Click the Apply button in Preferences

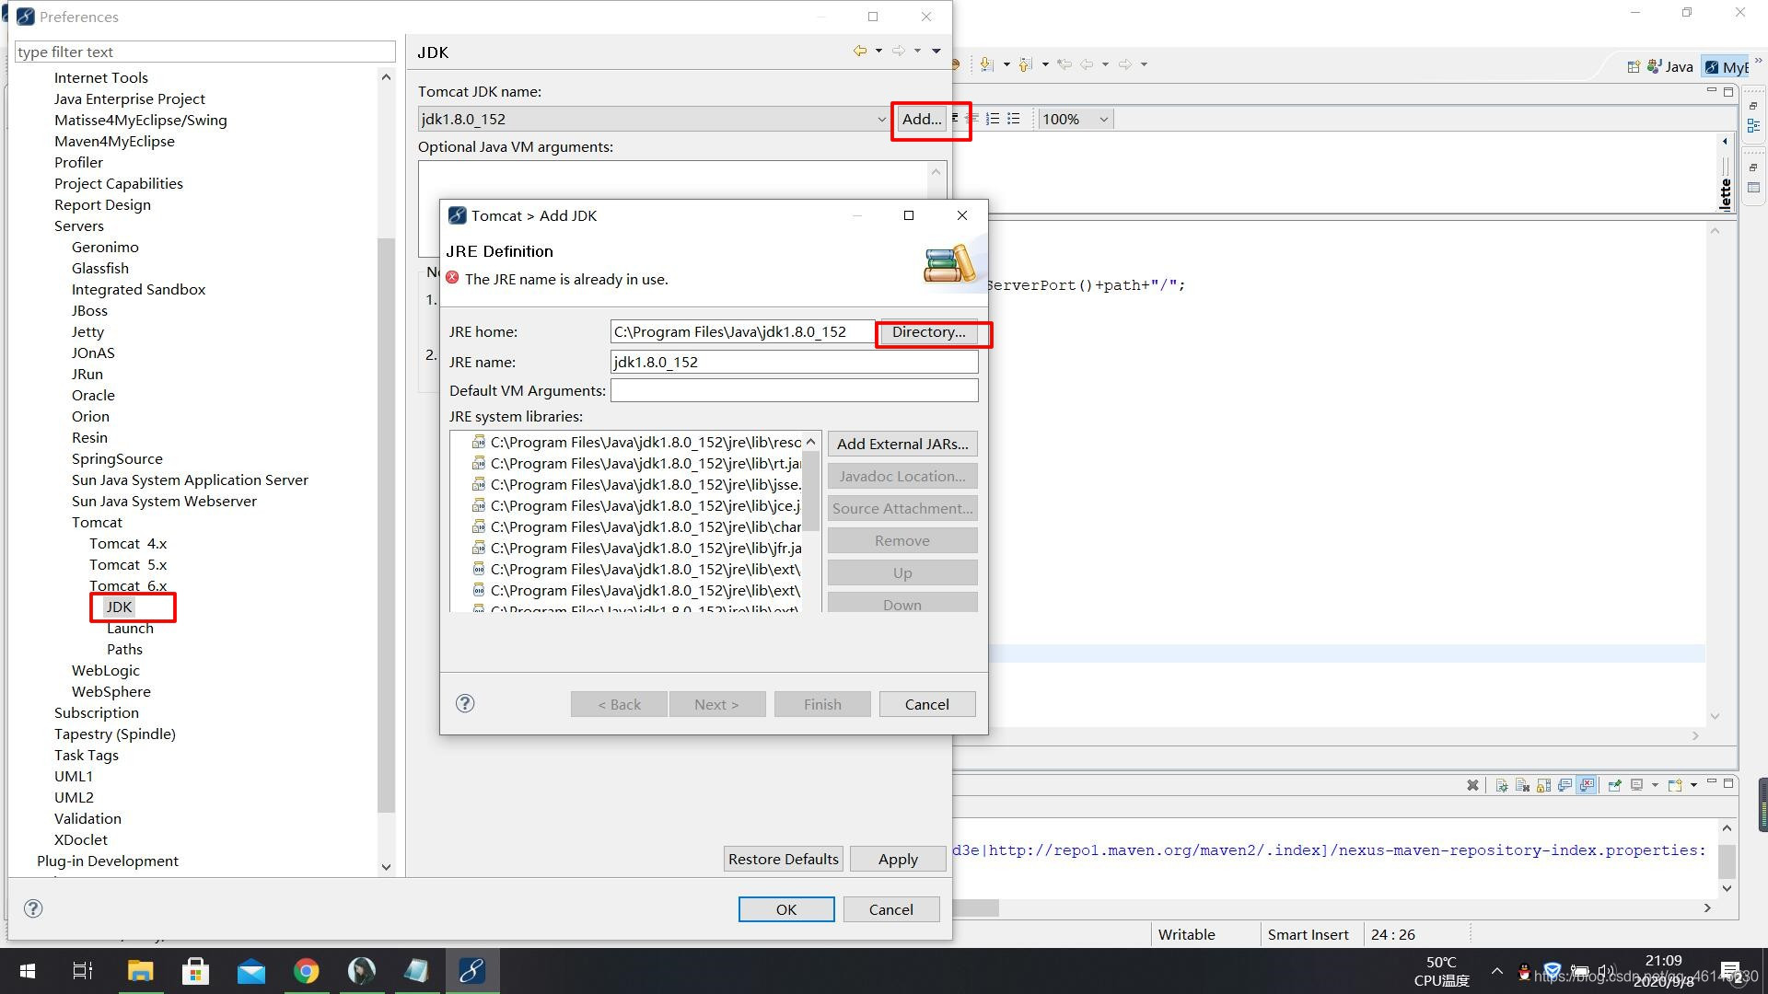(898, 859)
